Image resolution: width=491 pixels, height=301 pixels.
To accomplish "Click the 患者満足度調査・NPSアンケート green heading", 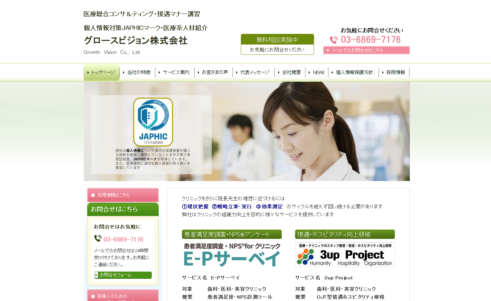I will pyautogui.click(x=232, y=235).
